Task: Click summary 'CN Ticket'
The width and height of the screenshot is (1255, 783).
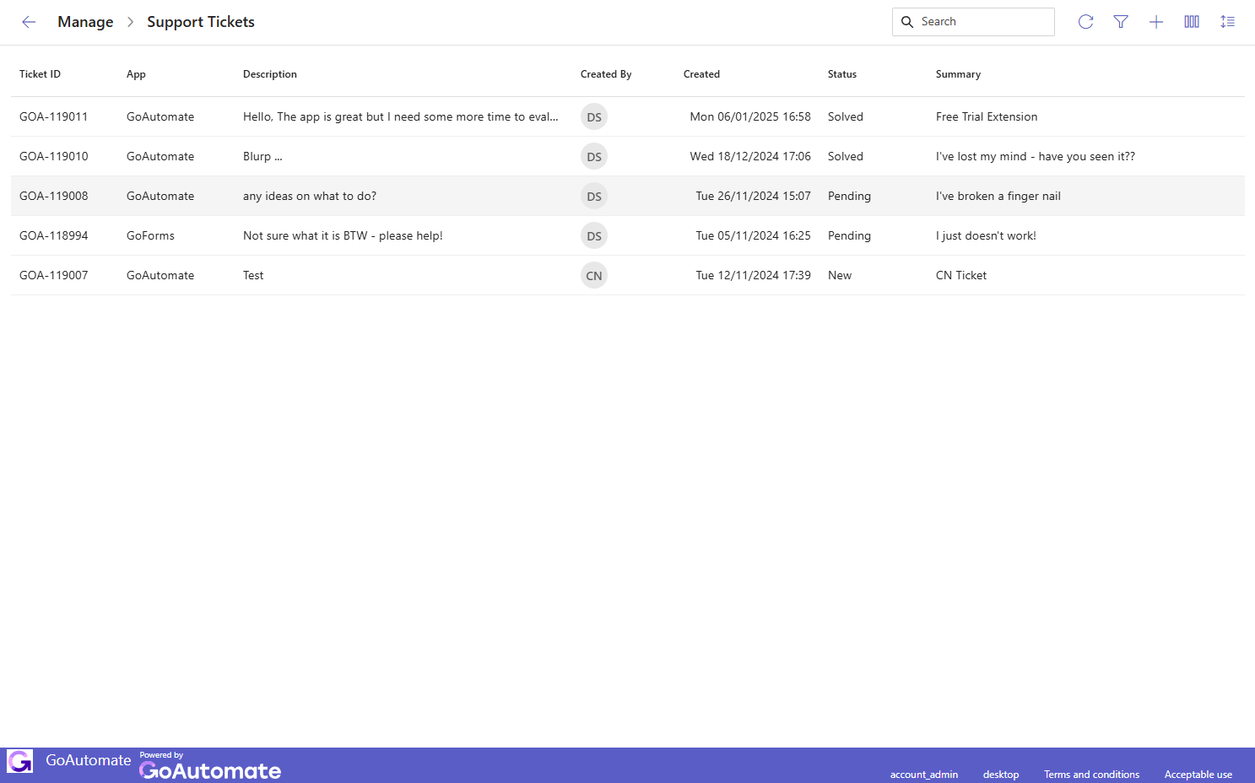Action: pyautogui.click(x=961, y=275)
